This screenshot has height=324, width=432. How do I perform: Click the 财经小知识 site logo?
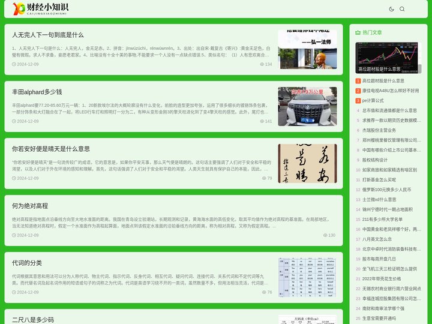41,9
